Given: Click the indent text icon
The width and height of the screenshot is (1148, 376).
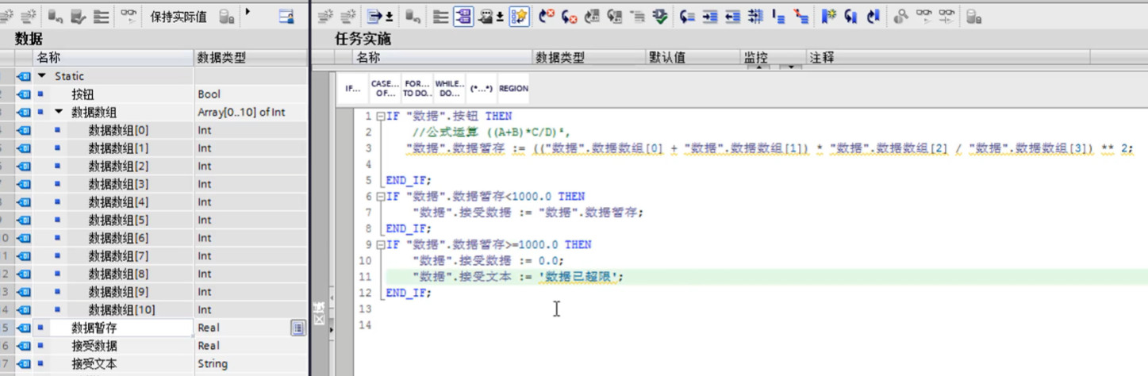Looking at the screenshot, I should [x=710, y=16].
